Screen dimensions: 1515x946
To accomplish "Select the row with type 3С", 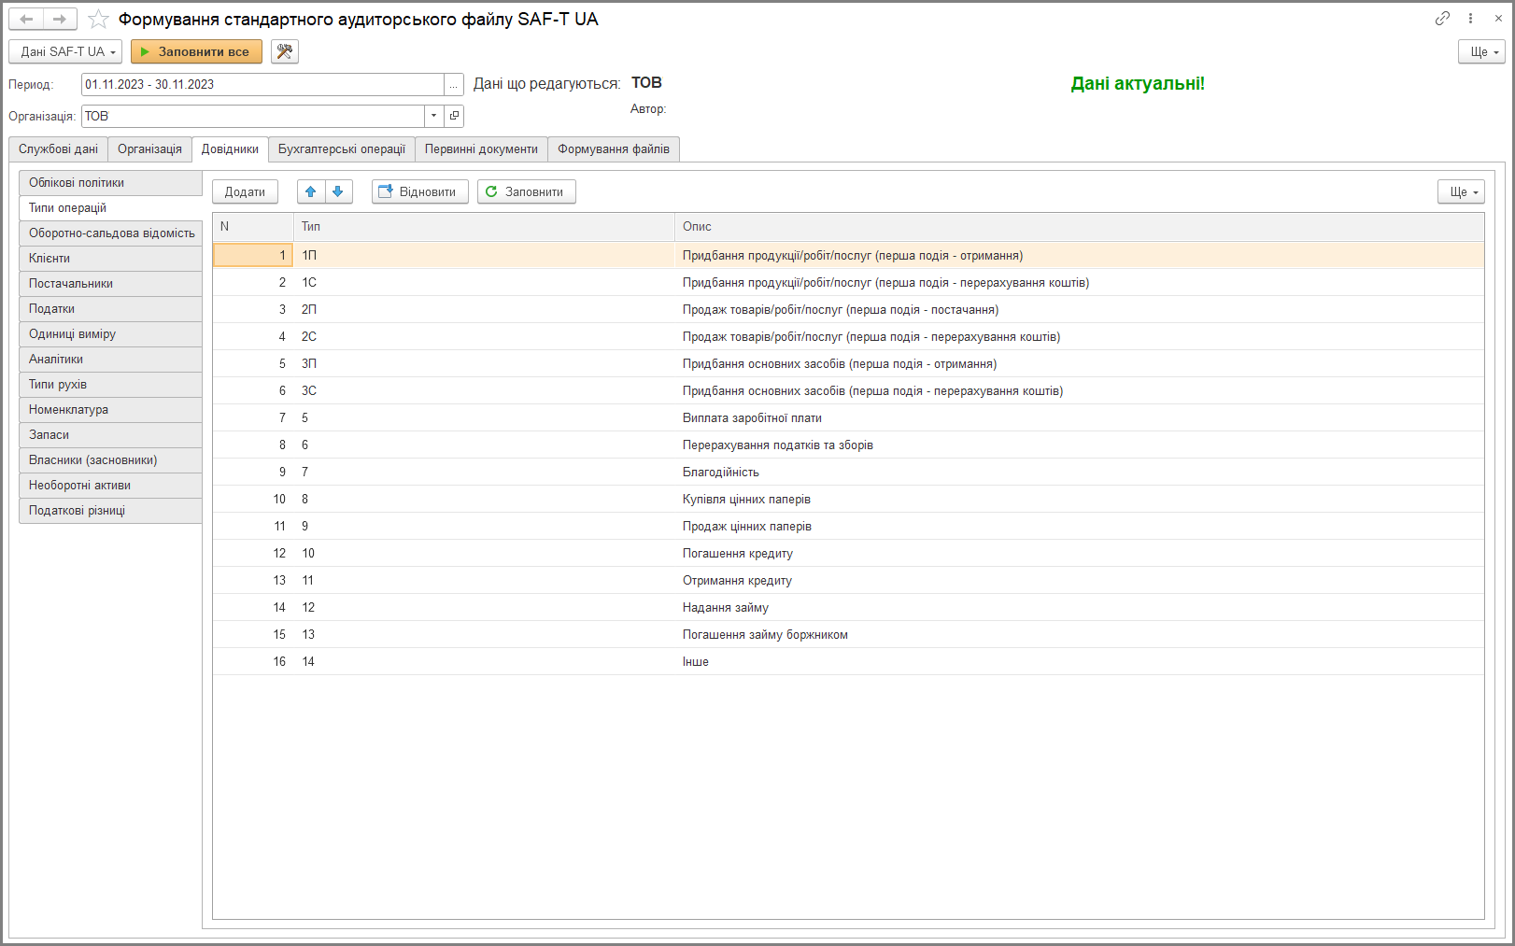I will coord(848,391).
